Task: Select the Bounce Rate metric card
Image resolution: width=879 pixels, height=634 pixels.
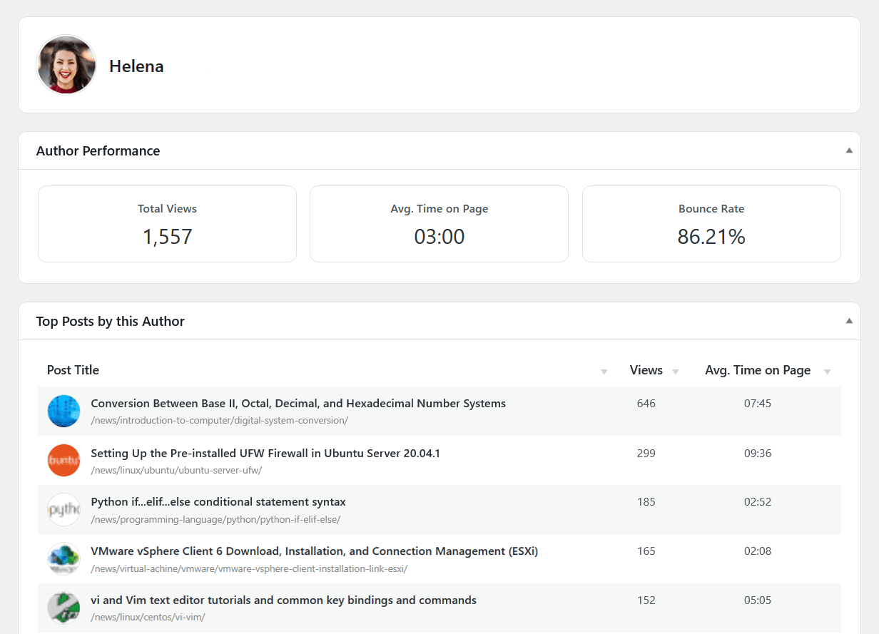Action: 711,223
